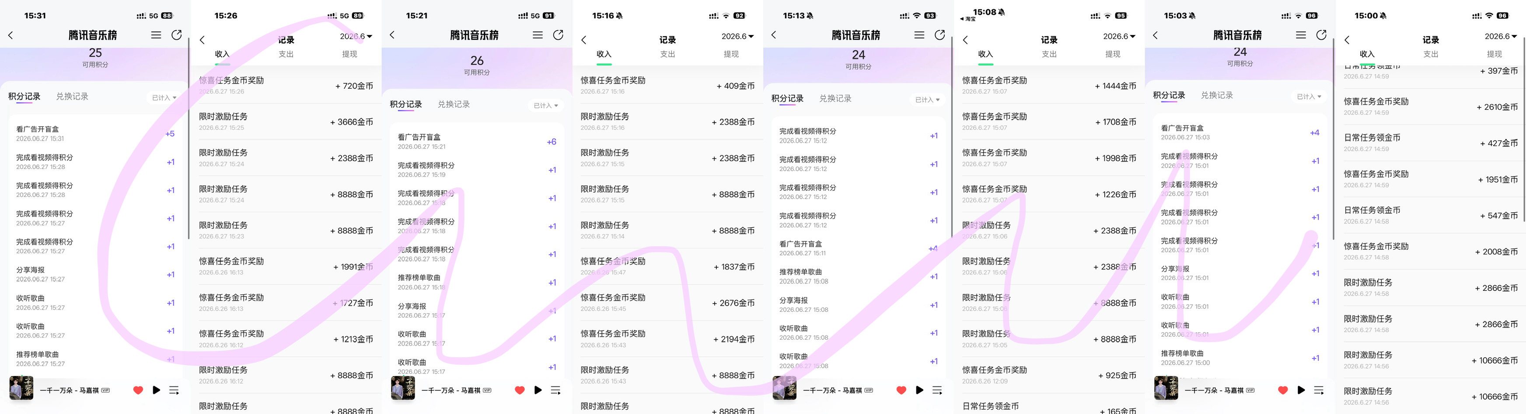This screenshot has height=414, width=1526.
Task: Tap the album cover thumbnail on the 15:21 screen
Action: 403,389
